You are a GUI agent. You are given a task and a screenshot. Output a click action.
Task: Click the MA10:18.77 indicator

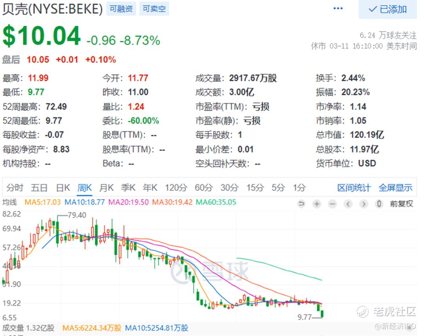coord(84,202)
